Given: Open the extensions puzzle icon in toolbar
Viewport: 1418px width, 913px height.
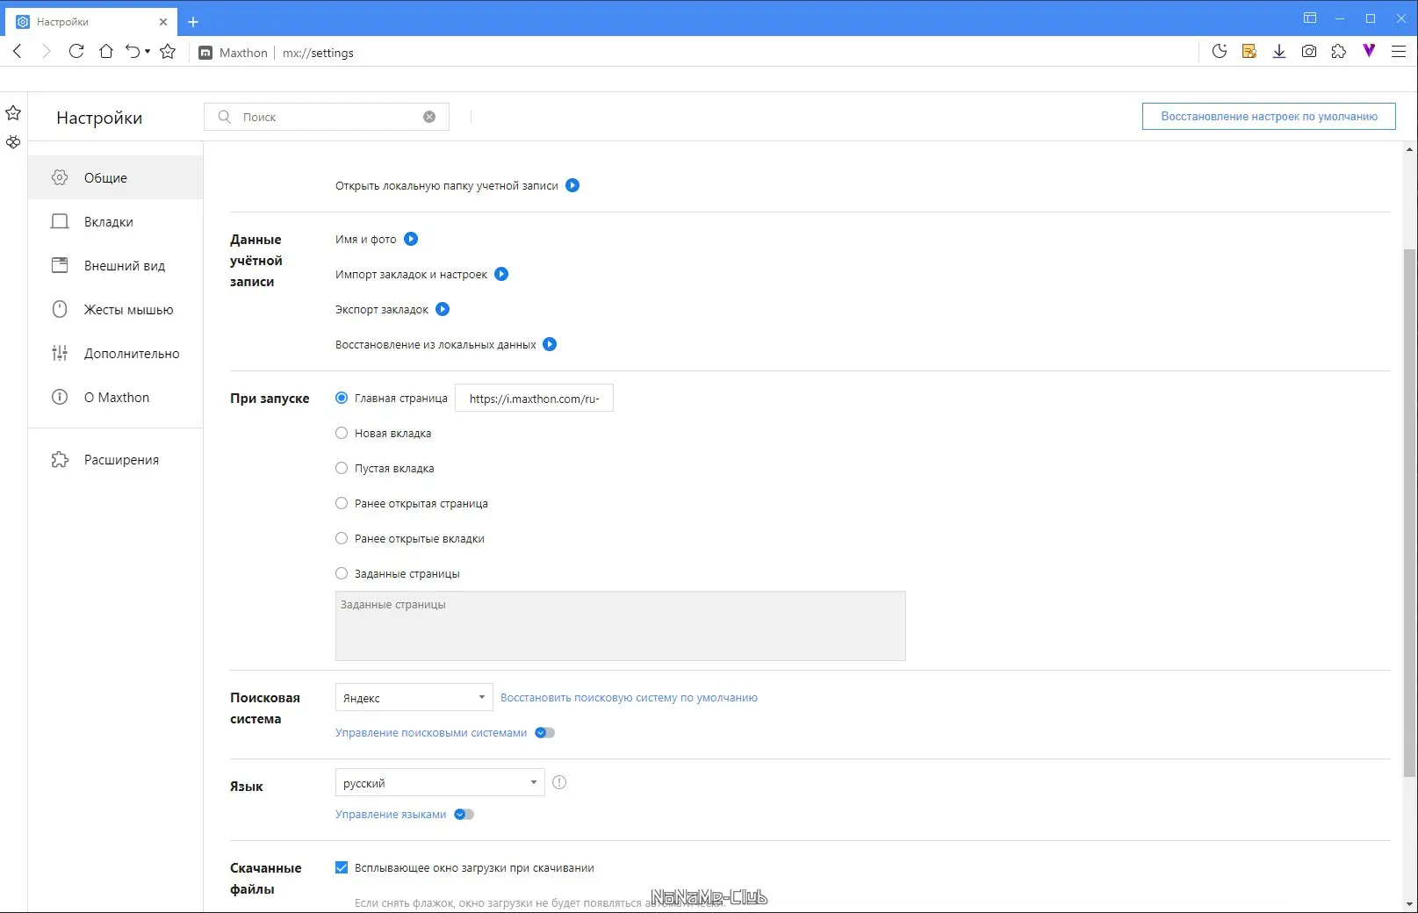Looking at the screenshot, I should [1339, 52].
